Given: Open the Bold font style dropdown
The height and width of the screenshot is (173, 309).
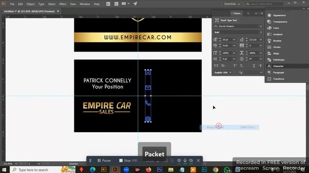Looking at the screenshot, I should pos(261,32).
